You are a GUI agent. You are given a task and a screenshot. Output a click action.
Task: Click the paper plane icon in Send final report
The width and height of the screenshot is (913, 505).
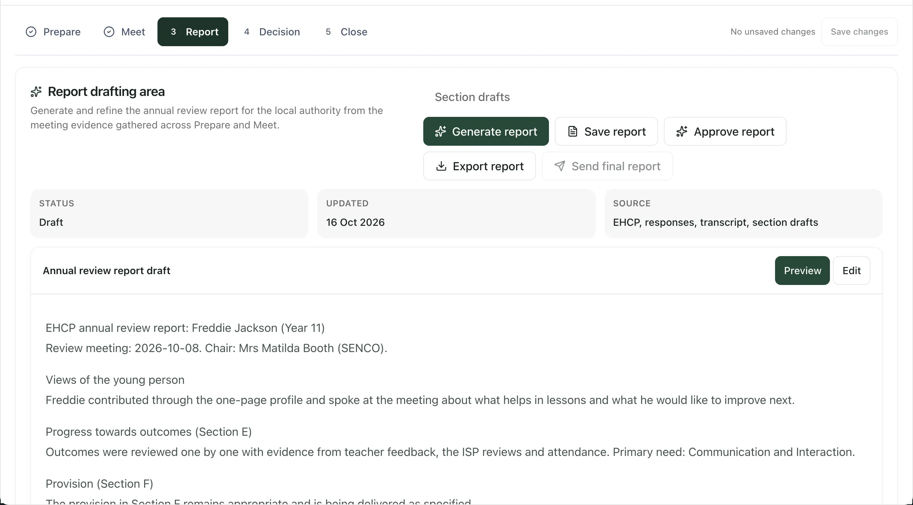point(560,166)
